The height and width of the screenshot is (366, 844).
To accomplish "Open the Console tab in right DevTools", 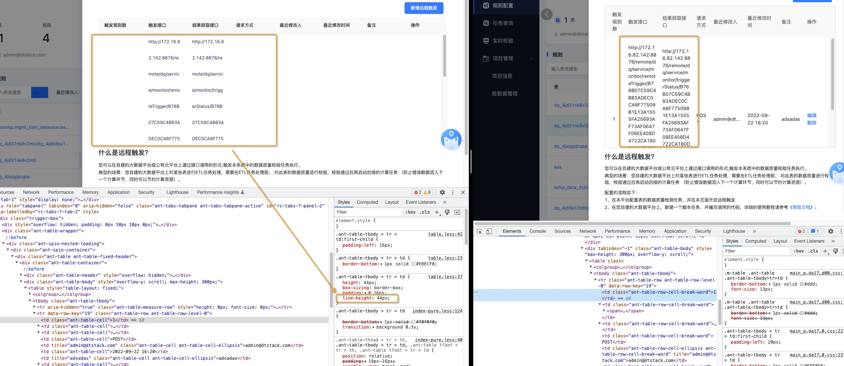I will (x=538, y=231).
